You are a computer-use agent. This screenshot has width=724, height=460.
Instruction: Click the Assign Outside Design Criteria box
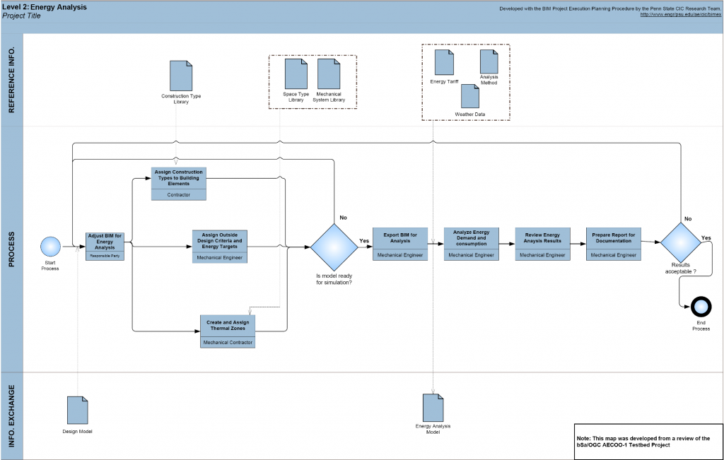pyautogui.click(x=219, y=246)
